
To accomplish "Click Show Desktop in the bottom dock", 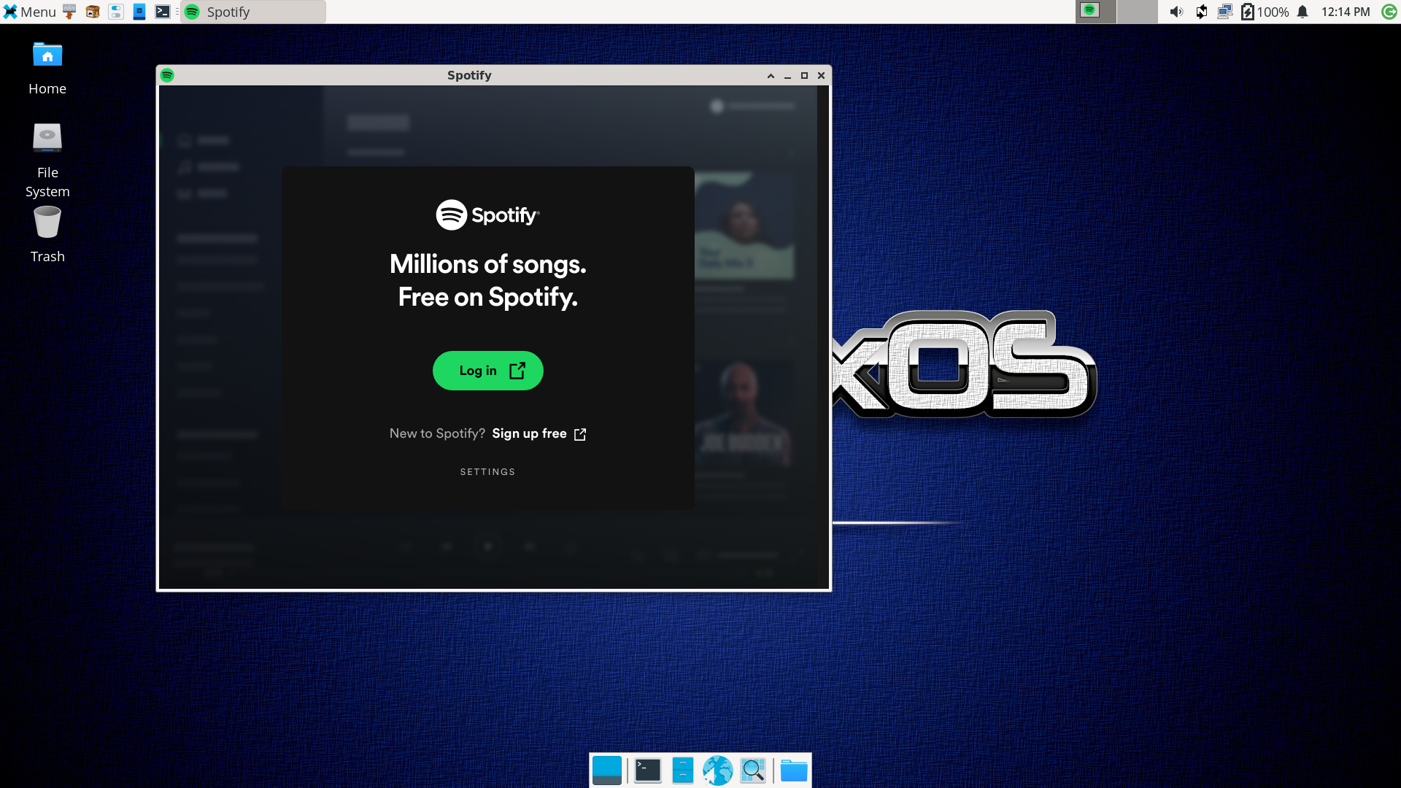I will [x=607, y=770].
